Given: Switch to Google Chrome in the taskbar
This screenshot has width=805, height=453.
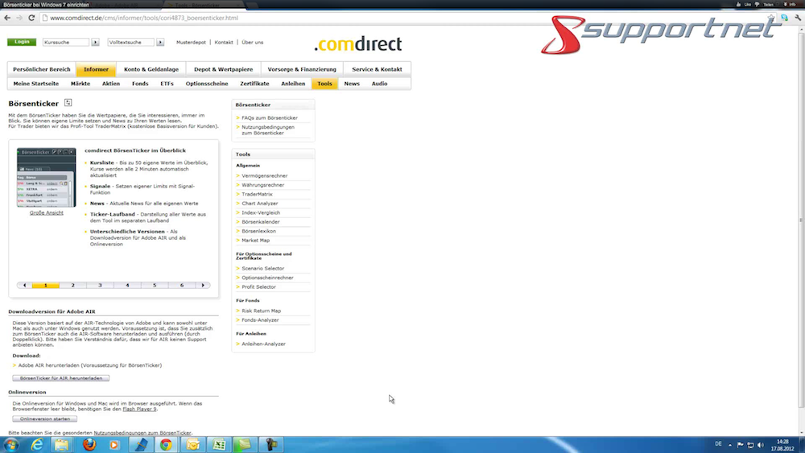Looking at the screenshot, I should 166,444.
